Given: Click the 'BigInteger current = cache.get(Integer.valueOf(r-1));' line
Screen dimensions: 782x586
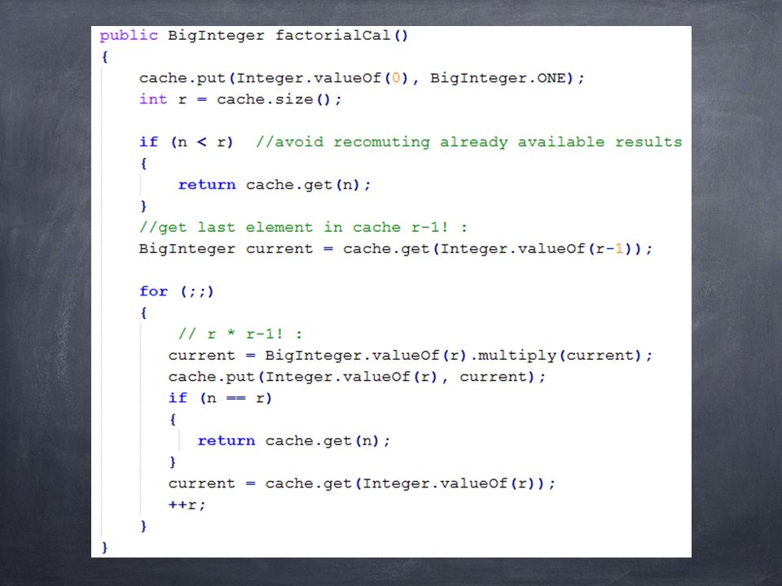Looking at the screenshot, I should pyautogui.click(x=396, y=249).
